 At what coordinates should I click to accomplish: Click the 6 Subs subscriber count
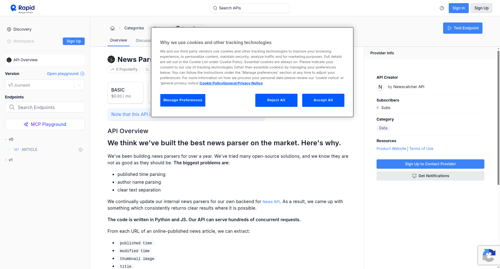(383, 108)
